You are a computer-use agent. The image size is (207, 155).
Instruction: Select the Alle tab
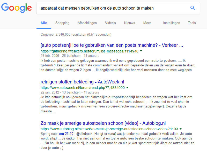click(44, 23)
